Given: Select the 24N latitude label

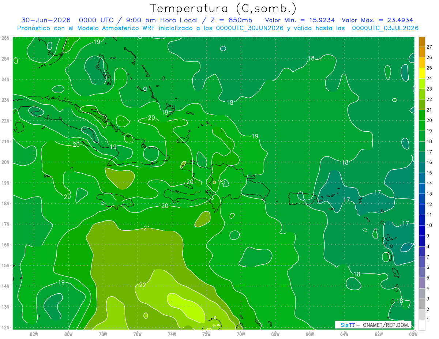Looking at the screenshot, I should pyautogui.click(x=5, y=79).
